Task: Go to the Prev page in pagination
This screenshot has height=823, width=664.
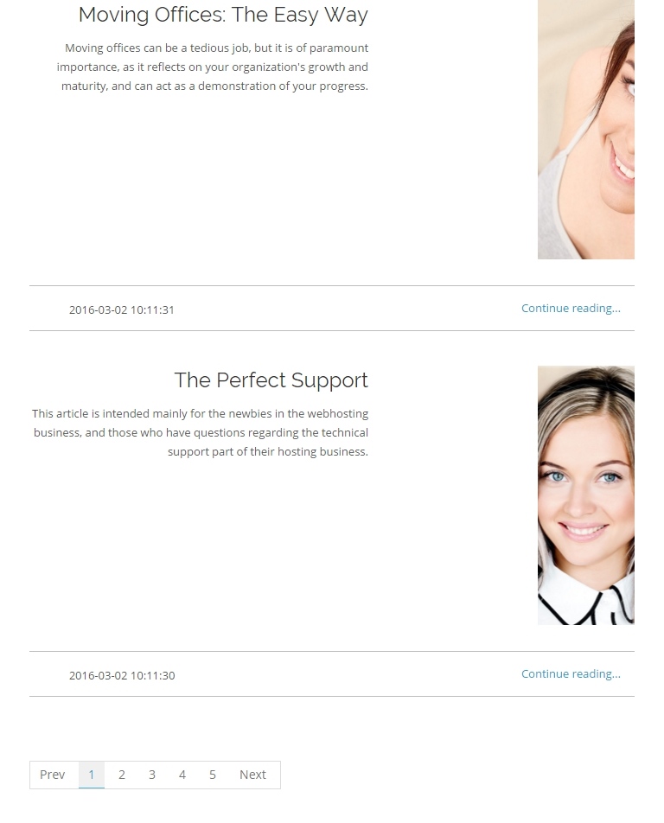Action: (53, 775)
